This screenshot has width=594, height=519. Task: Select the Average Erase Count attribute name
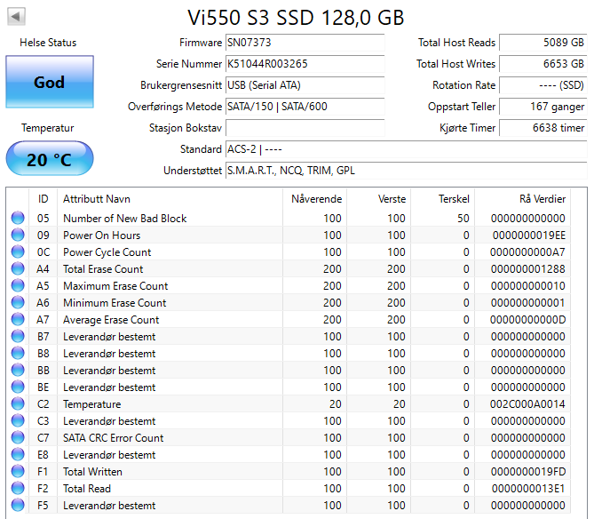tap(111, 320)
